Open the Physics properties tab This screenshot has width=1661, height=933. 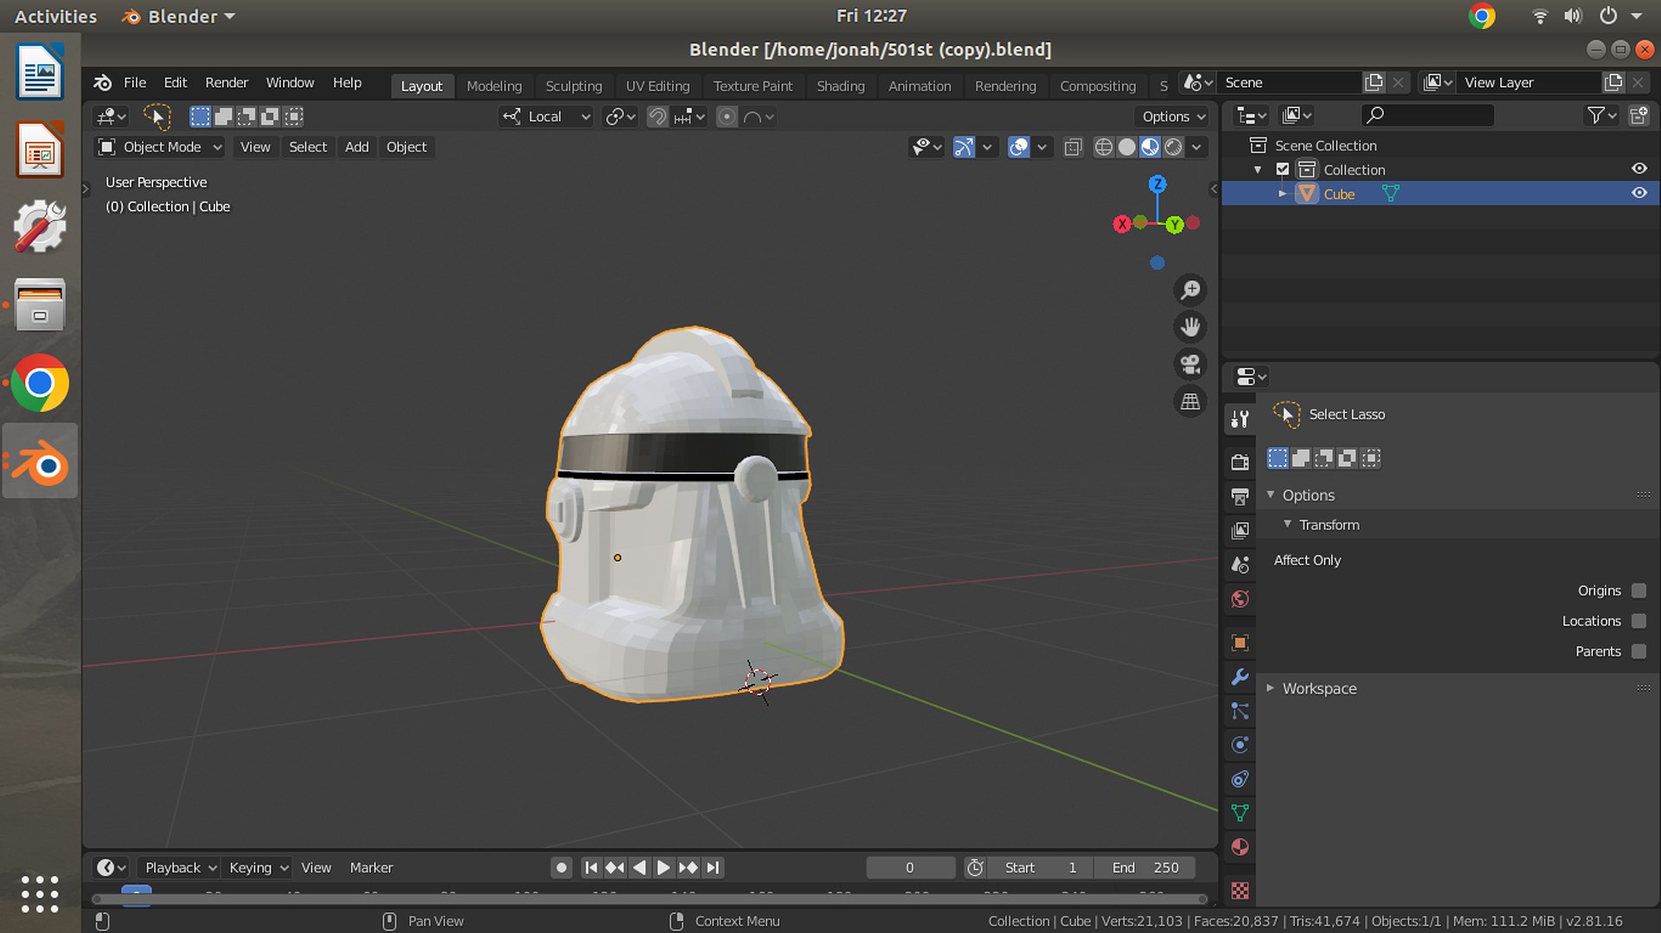(x=1240, y=745)
